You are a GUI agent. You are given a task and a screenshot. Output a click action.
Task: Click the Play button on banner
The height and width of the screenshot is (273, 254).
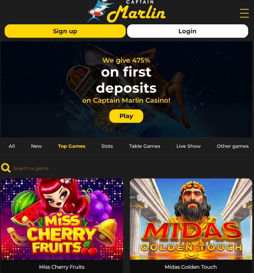click(126, 116)
